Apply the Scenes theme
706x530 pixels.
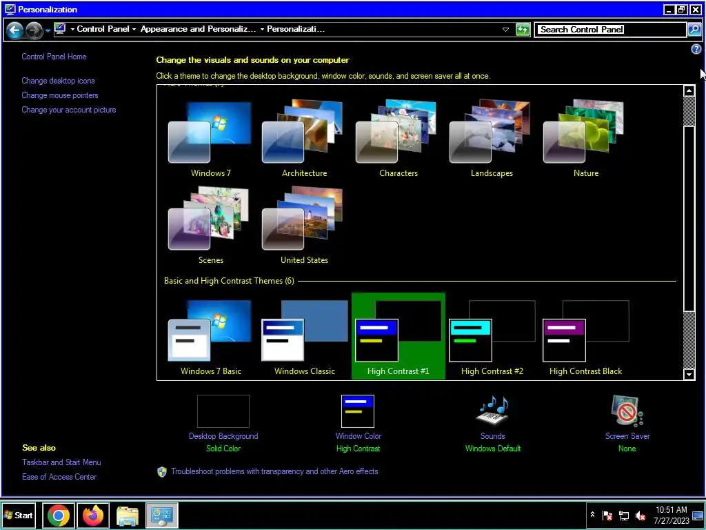(210, 226)
